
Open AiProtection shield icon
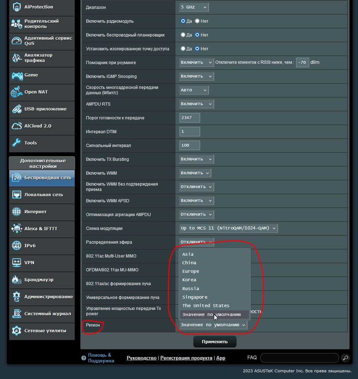(16, 7)
